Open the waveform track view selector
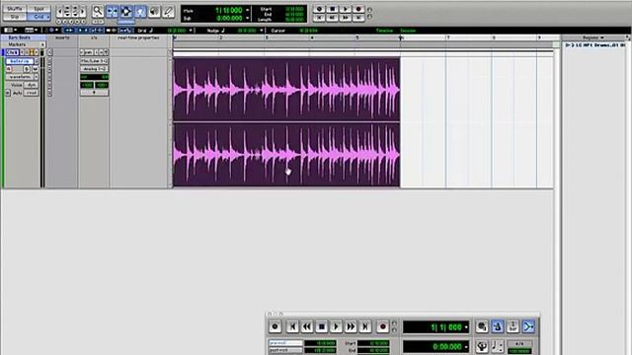This screenshot has height=355, width=632. 22,77
